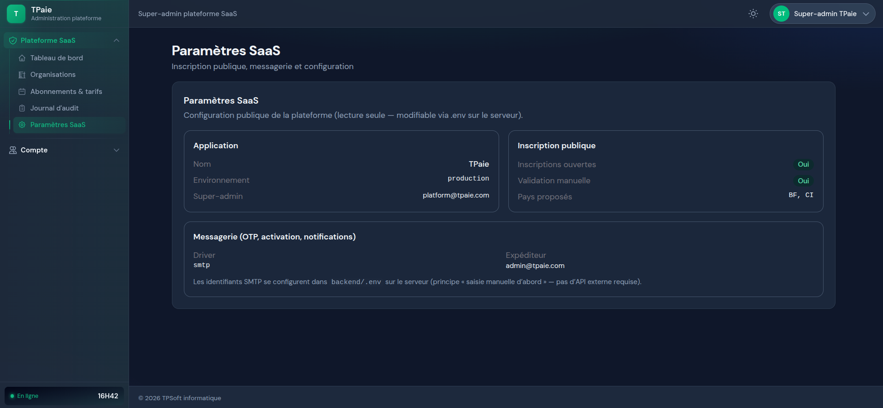
Task: Click the admin@tpaie.com sender address
Action: 535,266
